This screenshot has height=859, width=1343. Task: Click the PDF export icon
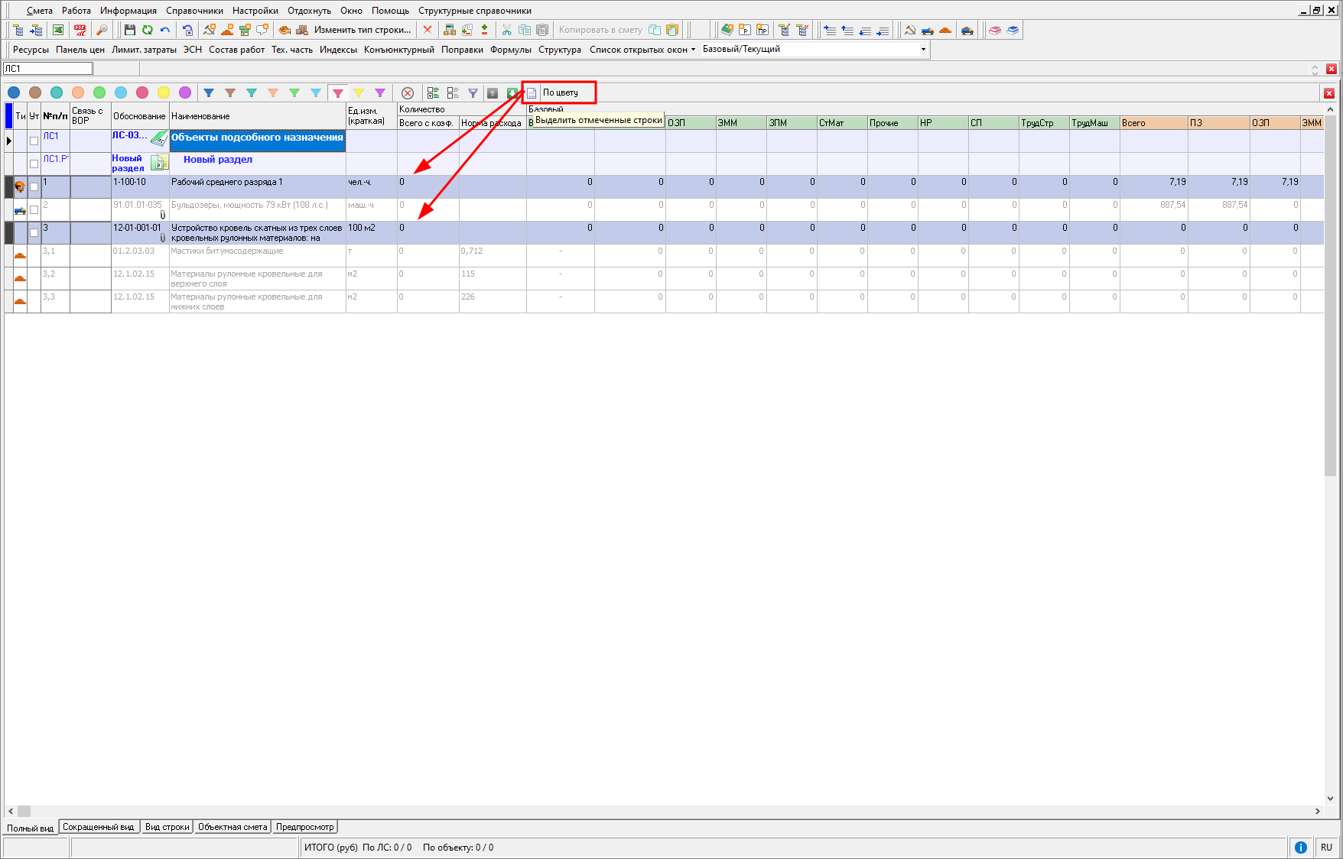[80, 30]
